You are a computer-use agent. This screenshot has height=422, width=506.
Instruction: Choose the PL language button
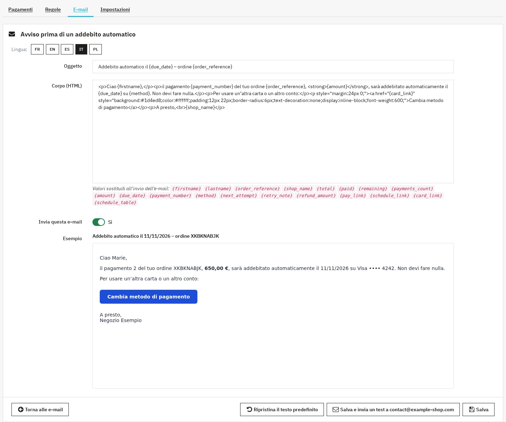(x=96, y=49)
